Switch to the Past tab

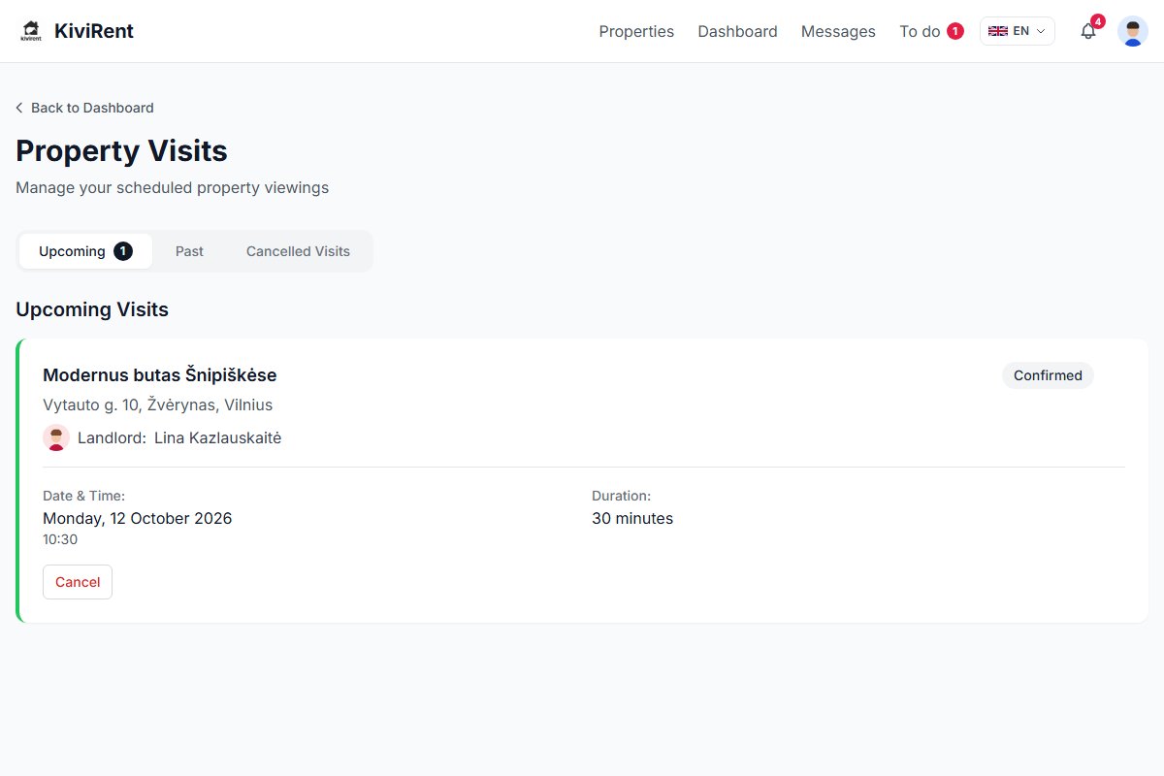coord(189,251)
